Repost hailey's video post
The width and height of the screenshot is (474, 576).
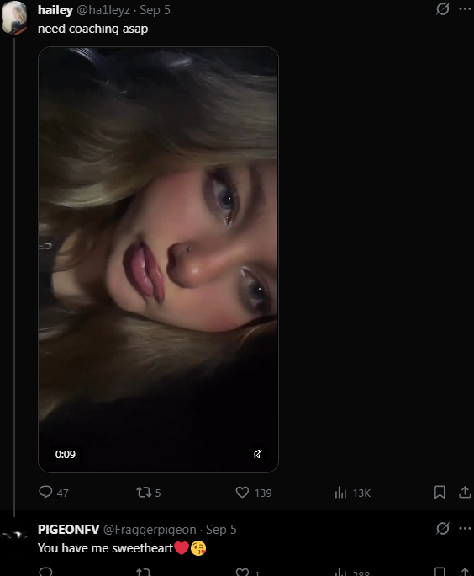[x=144, y=493]
